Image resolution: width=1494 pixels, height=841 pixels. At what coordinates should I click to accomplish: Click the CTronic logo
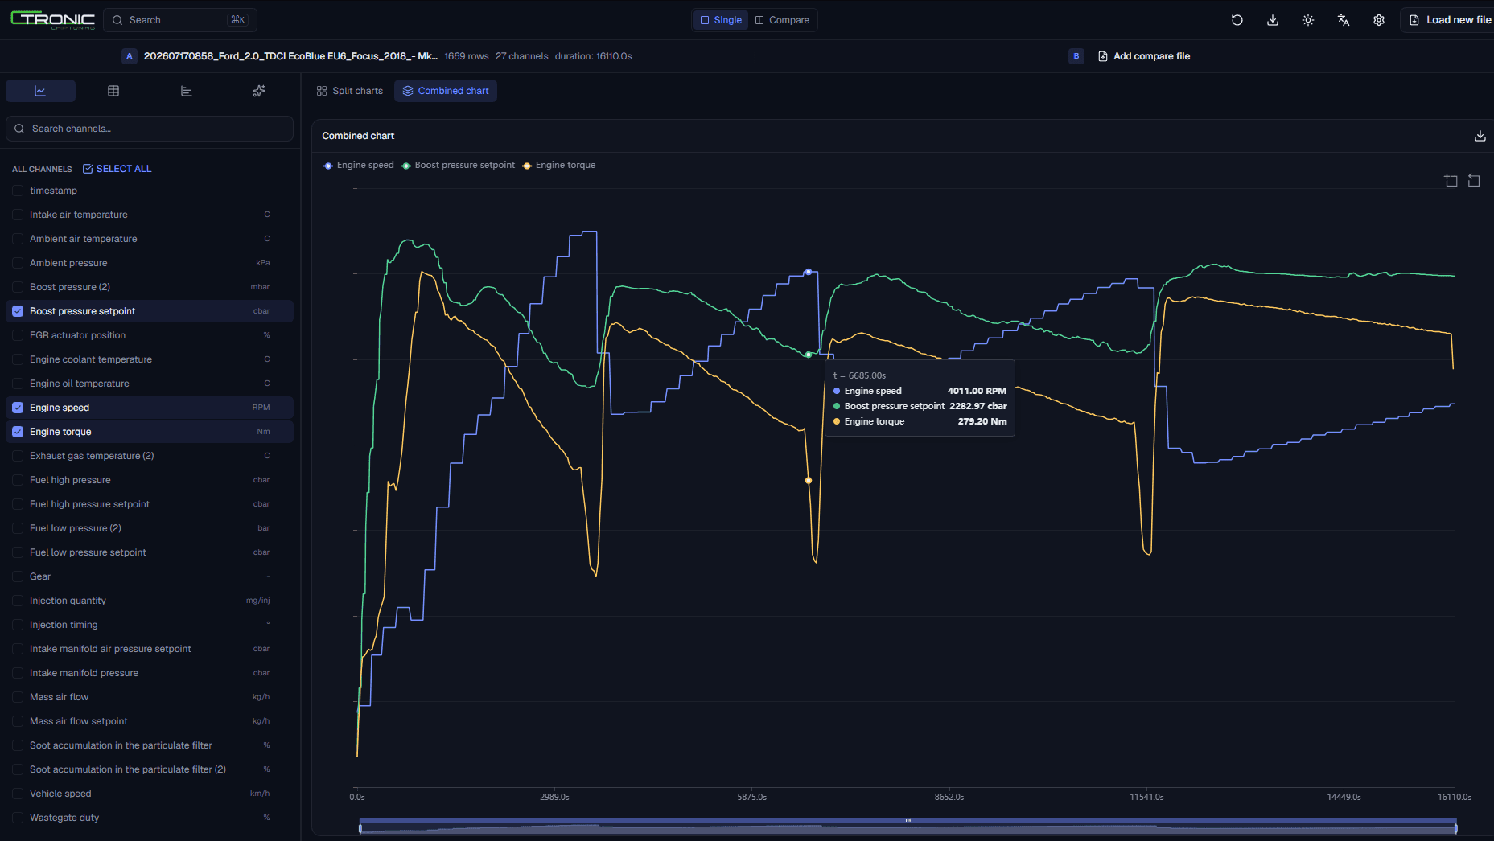click(x=53, y=20)
